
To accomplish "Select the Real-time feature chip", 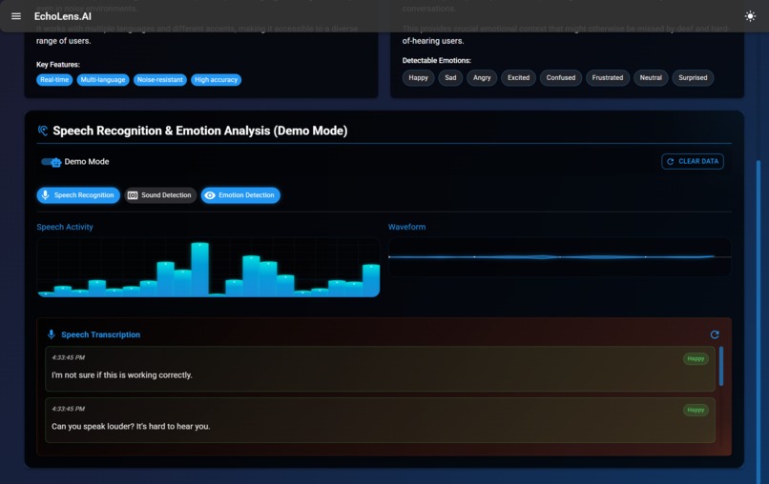I will pos(54,80).
